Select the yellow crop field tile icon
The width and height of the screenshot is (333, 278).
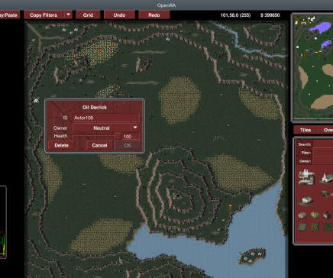pos(315,227)
